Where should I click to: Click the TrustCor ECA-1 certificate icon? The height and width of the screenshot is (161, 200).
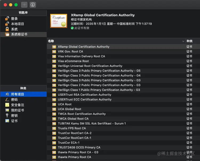54,143
